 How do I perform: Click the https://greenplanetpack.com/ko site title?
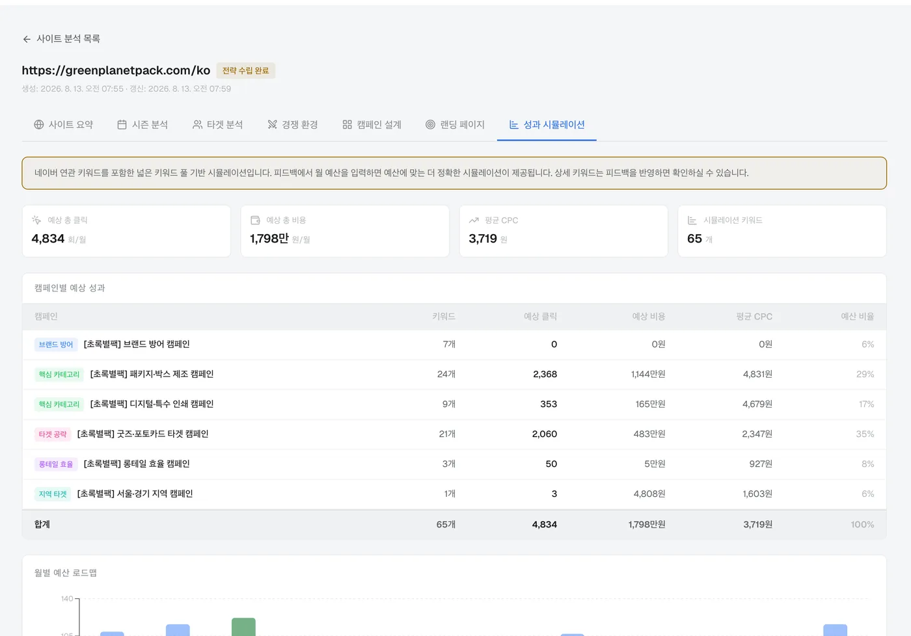[x=116, y=70]
